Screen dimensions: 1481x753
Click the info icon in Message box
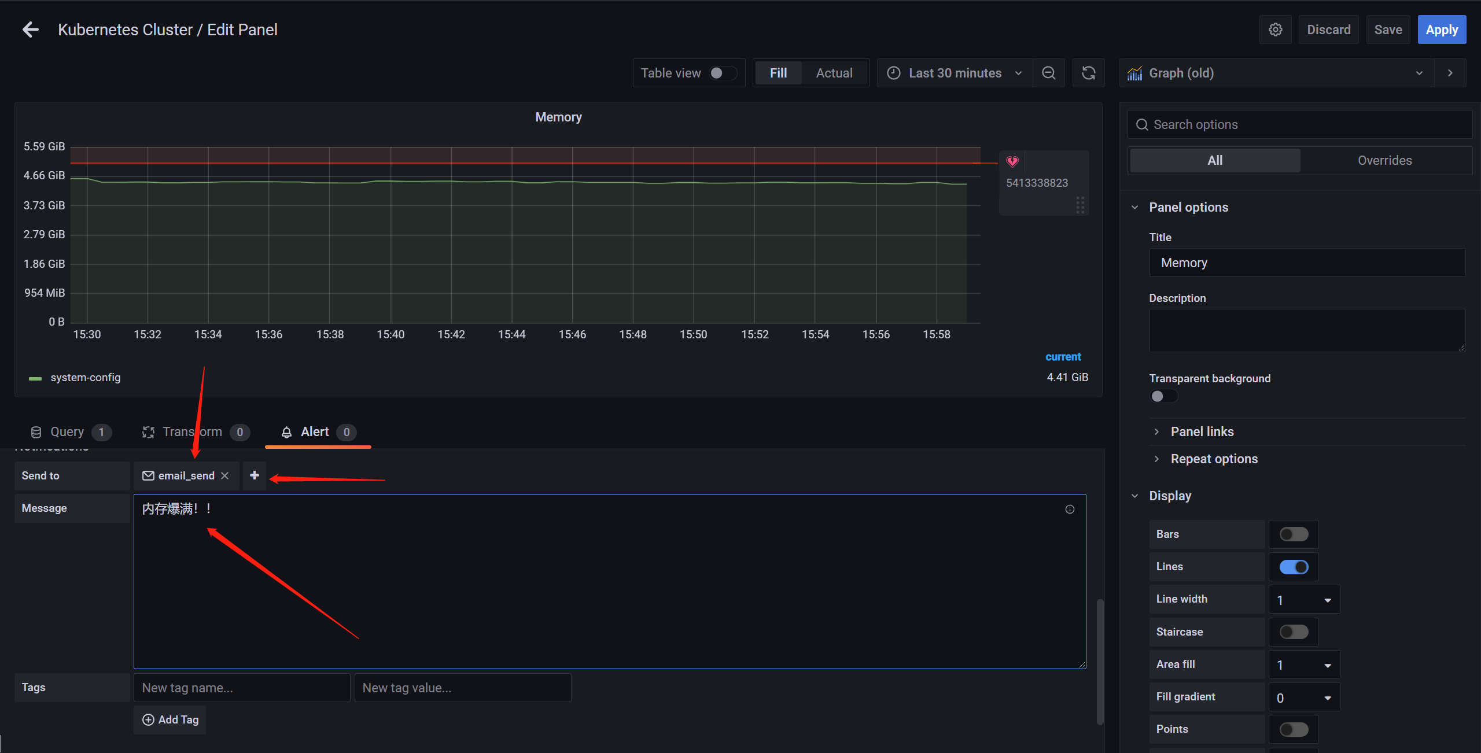[1070, 509]
